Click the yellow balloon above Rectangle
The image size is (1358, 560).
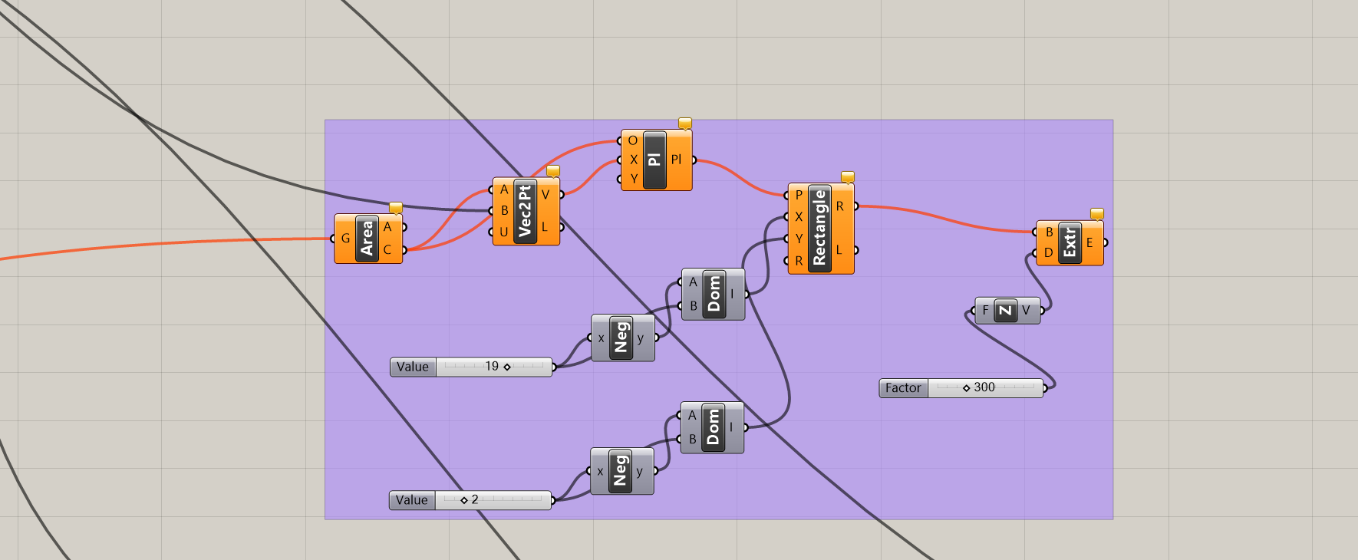click(848, 177)
